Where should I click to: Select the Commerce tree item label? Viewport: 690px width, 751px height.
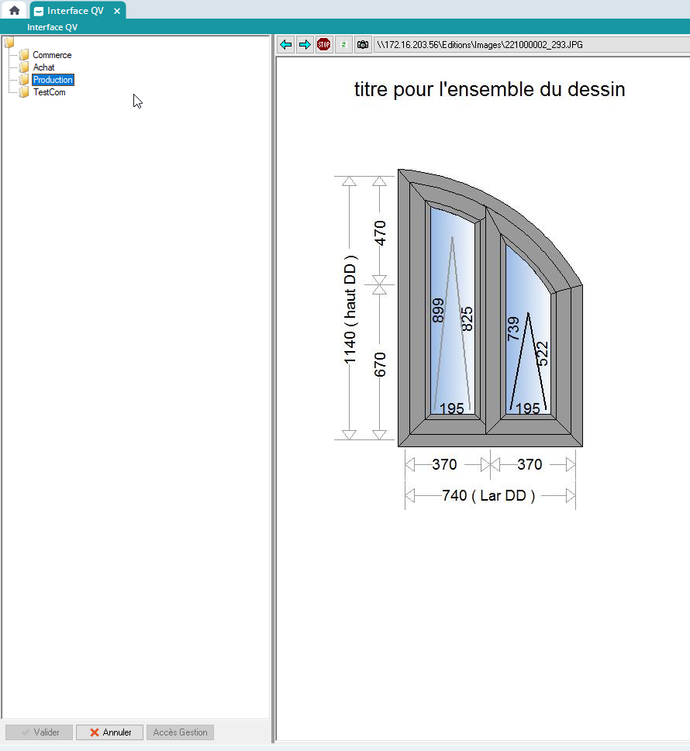pos(52,55)
